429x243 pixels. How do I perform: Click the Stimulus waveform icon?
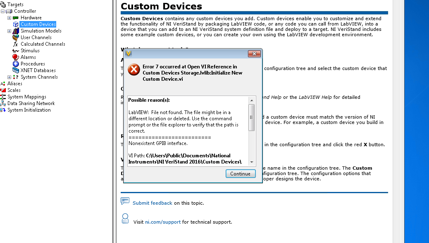[16, 51]
